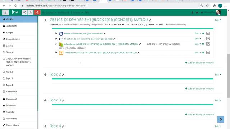Open Edit dropdown for Topic 4
Image resolution: width=230 pixels, height=129 pixels.
pos(218,126)
